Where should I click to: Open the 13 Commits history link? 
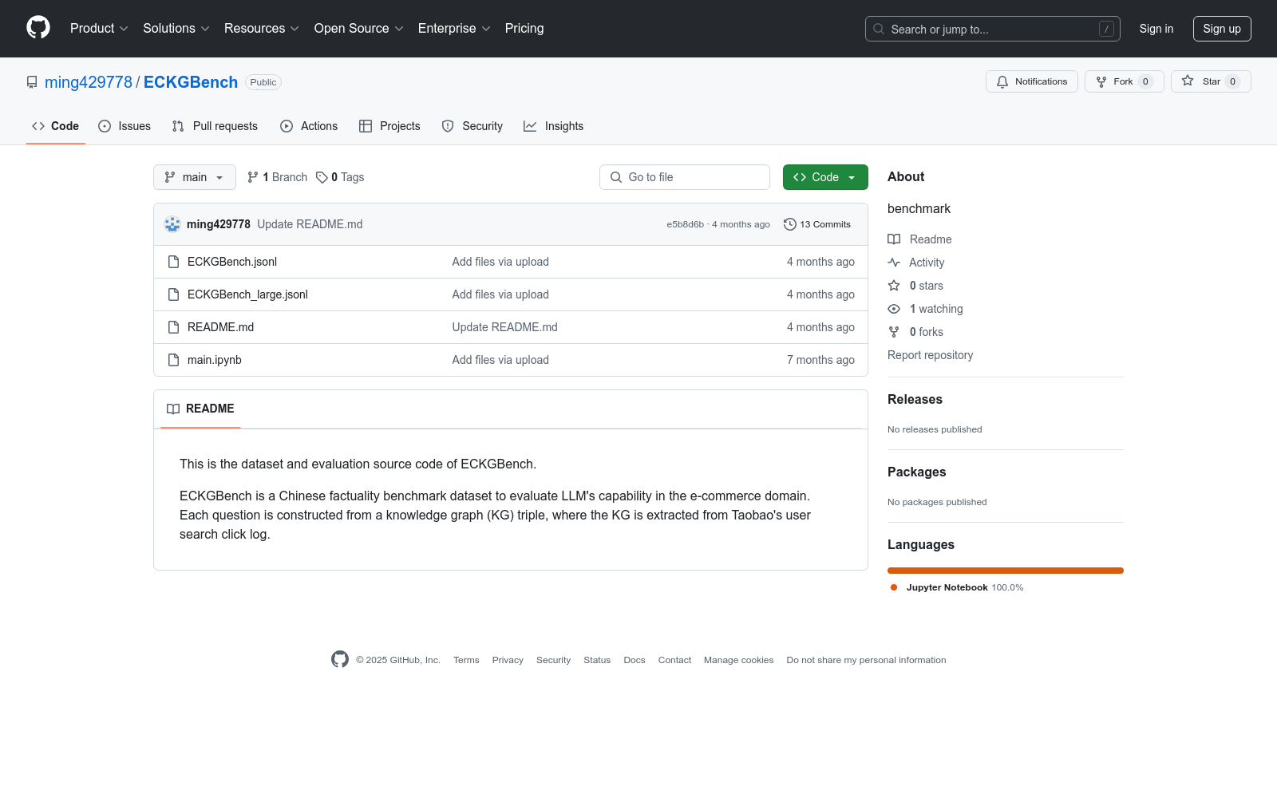[817, 224]
